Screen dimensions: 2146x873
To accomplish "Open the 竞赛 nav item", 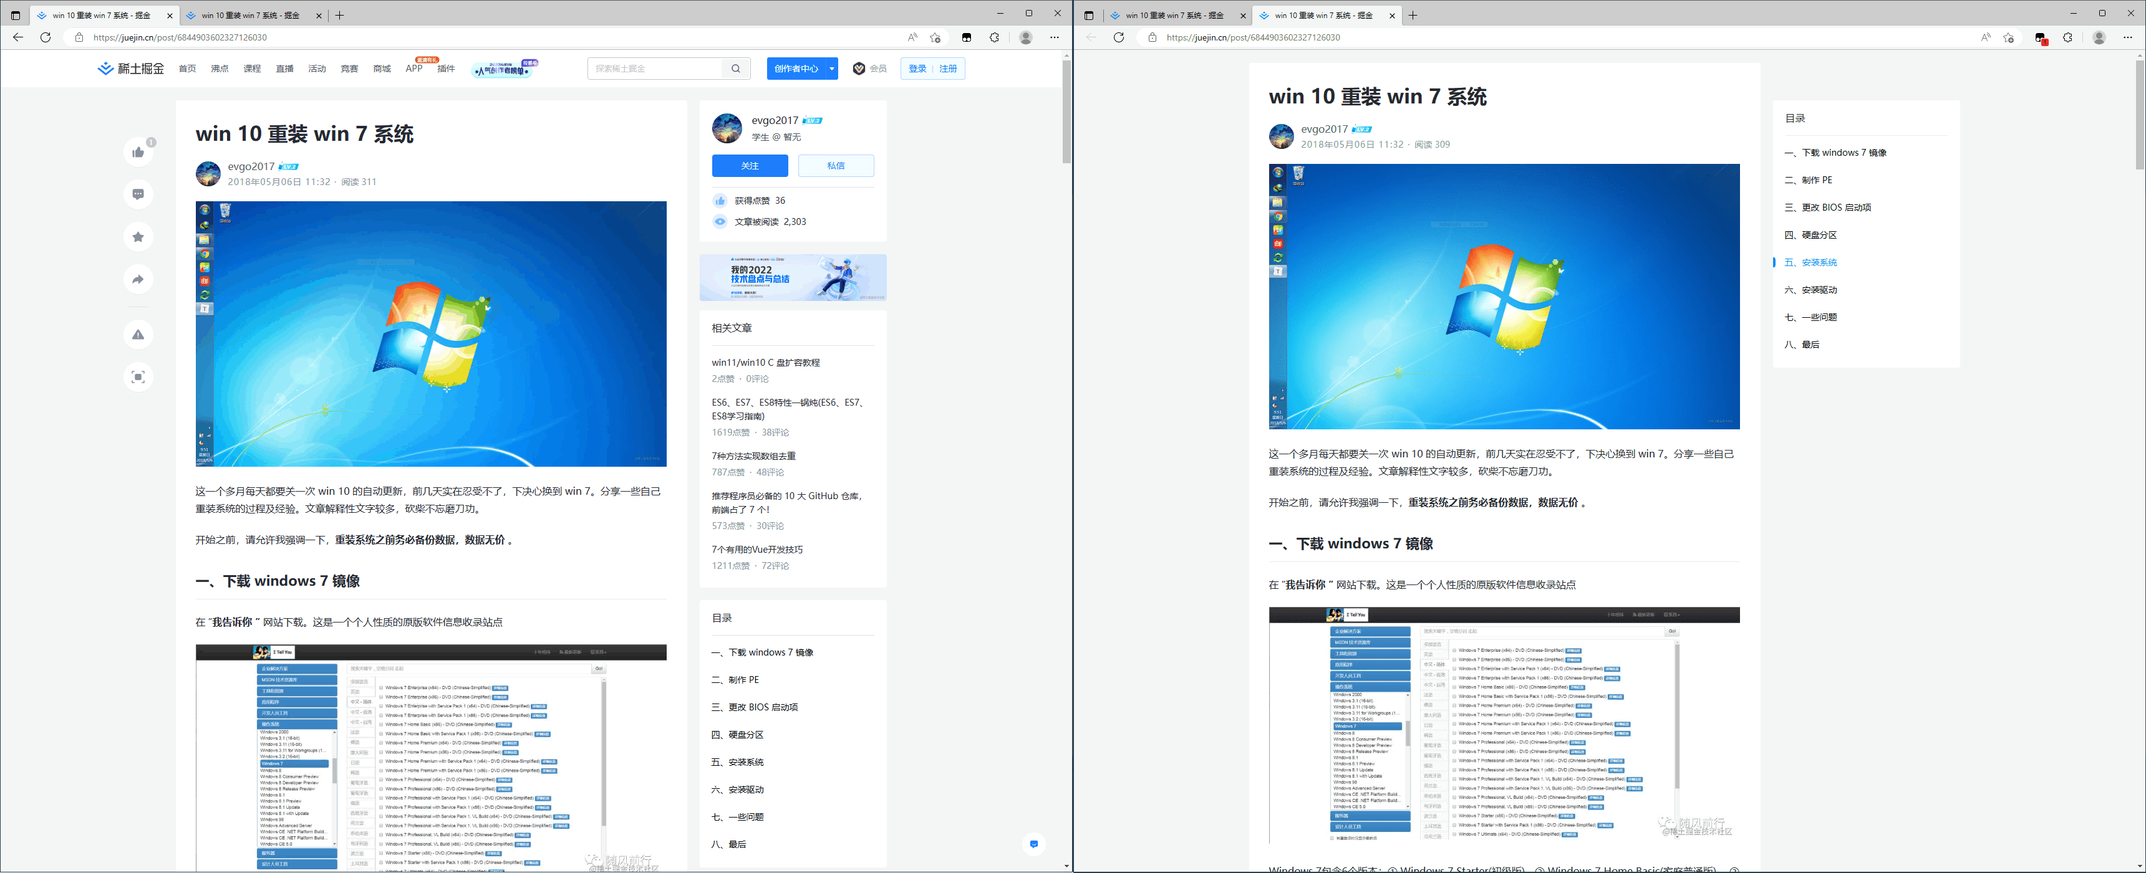I will [x=350, y=69].
